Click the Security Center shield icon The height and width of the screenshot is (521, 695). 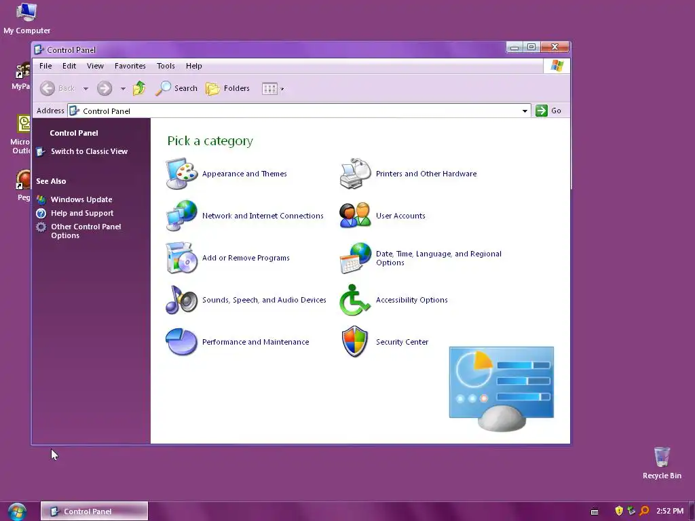point(355,342)
